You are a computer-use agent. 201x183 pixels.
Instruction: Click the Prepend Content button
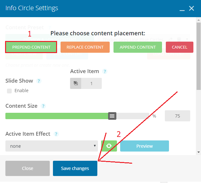[31, 47]
